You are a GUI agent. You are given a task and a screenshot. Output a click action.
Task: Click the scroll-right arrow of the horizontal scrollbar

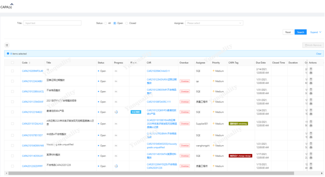tap(322, 173)
